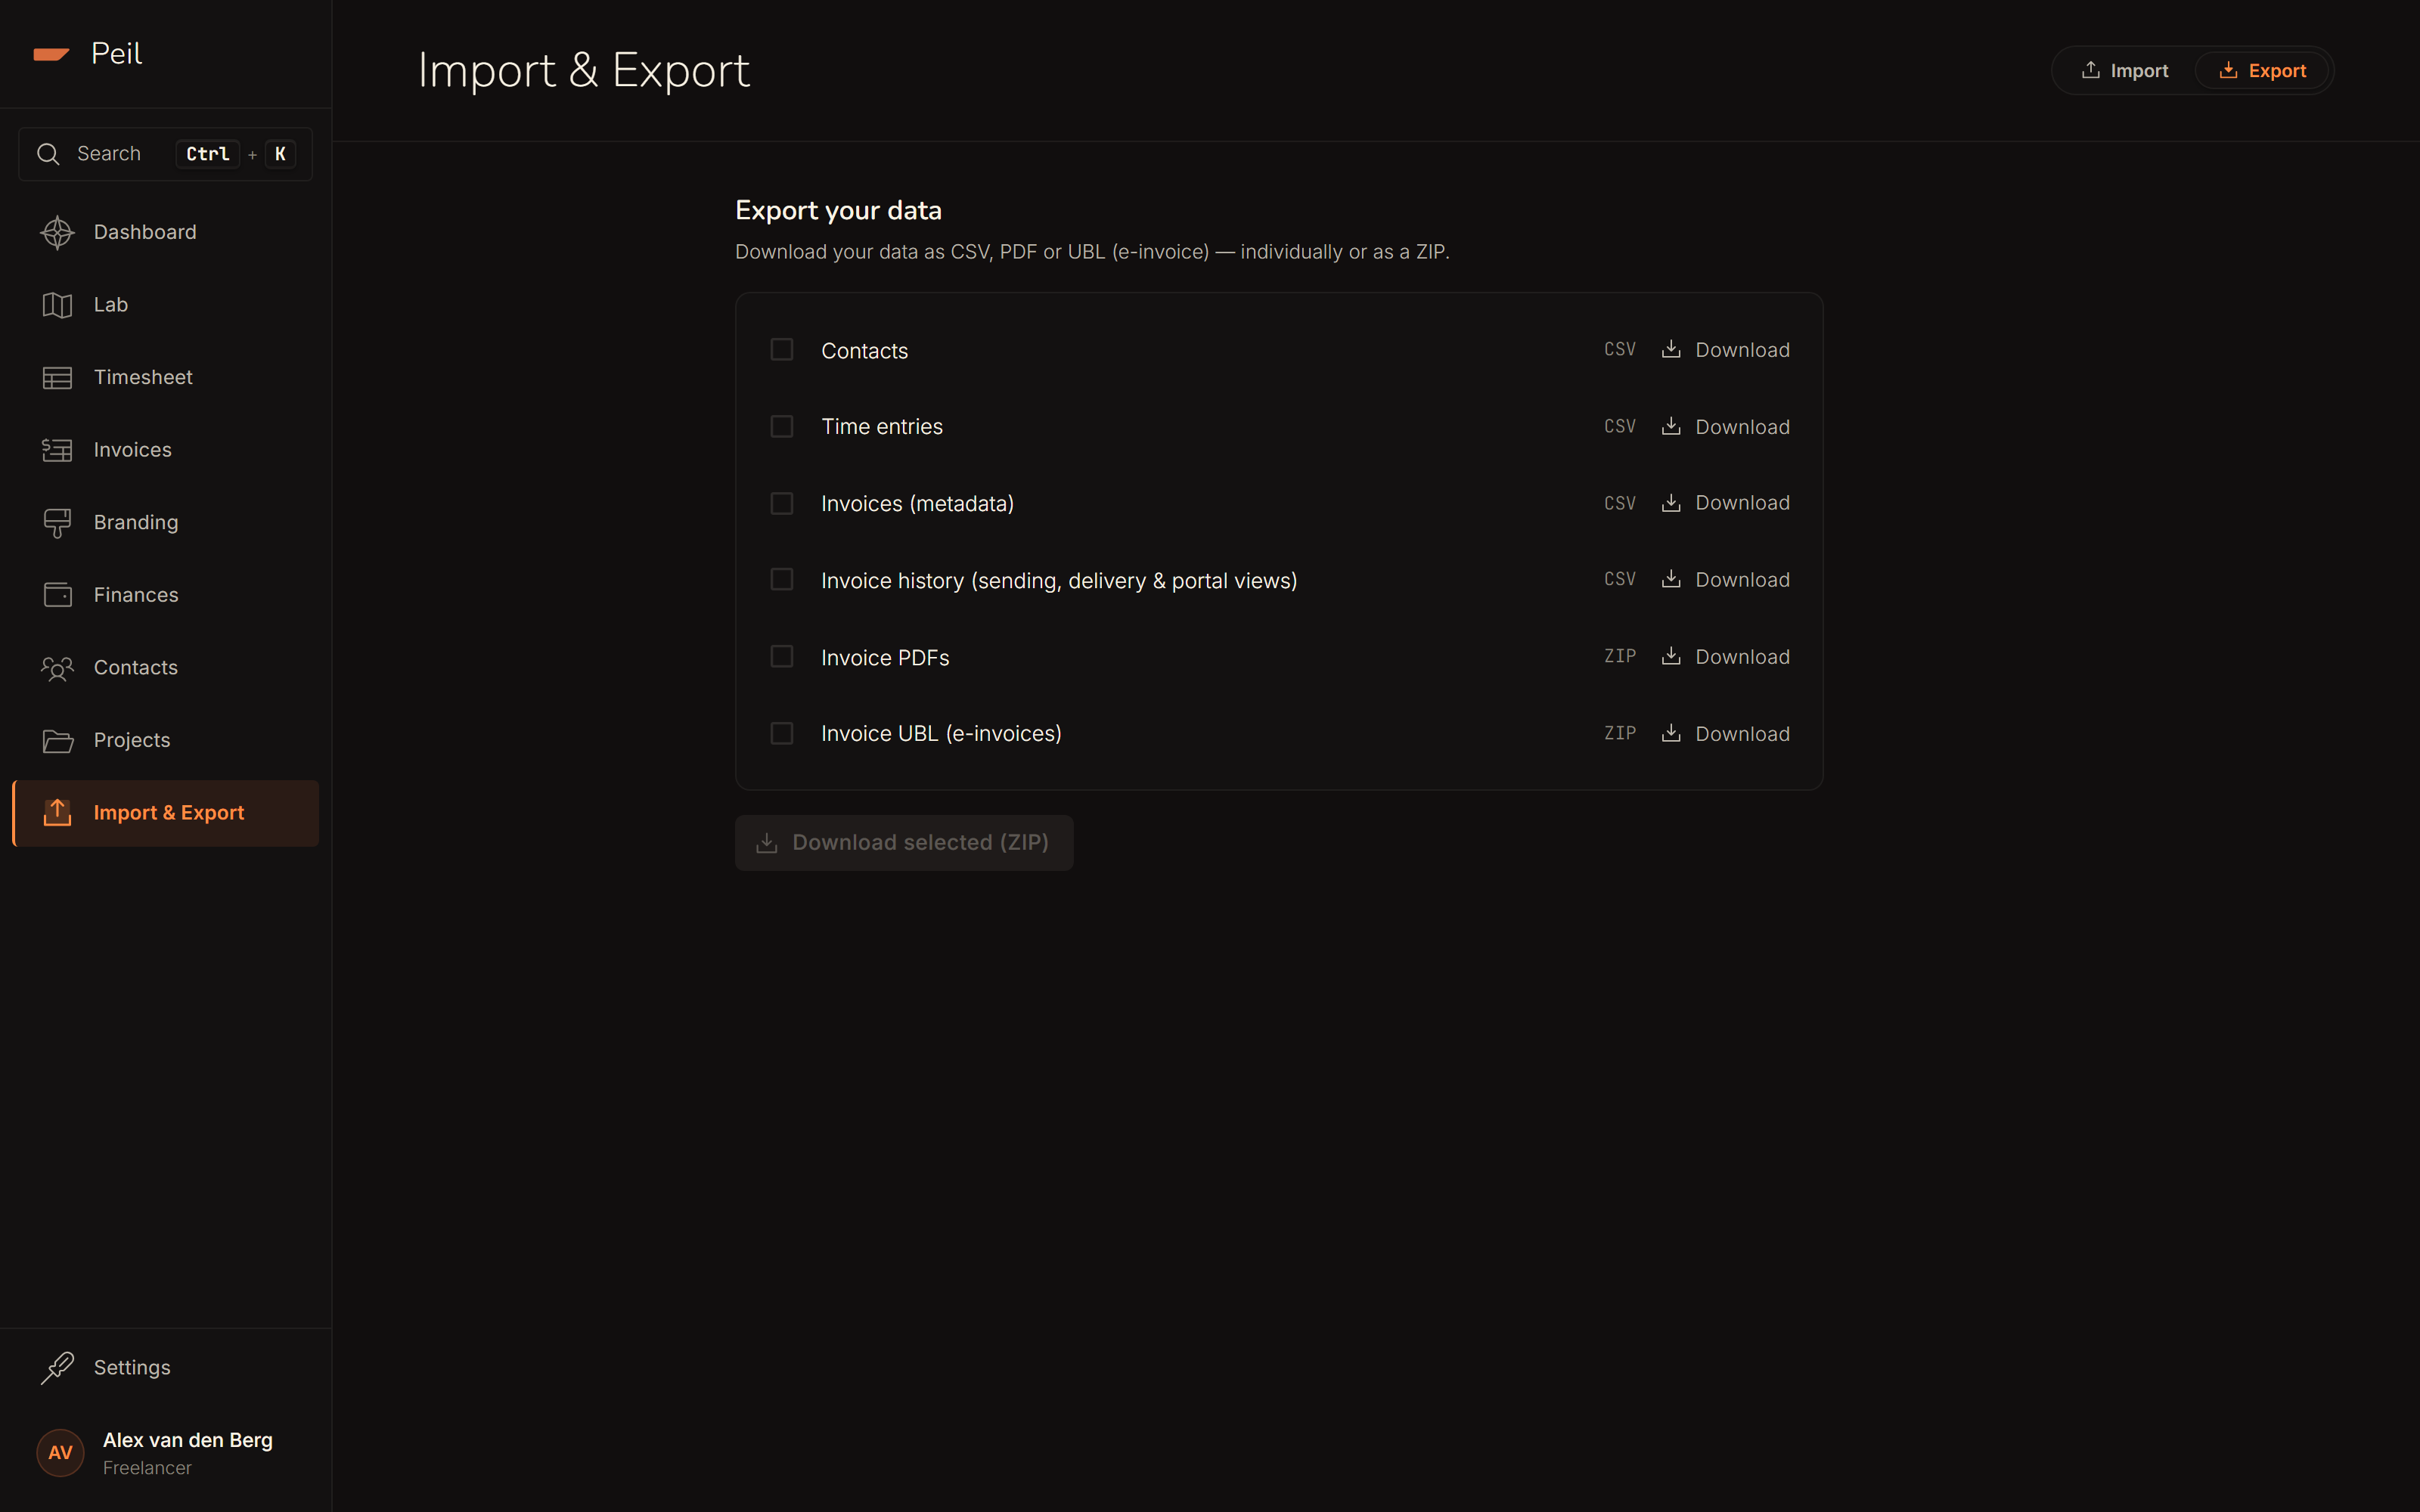Click the Contacts people icon
Viewport: 2420px width, 1512px height.
point(57,668)
